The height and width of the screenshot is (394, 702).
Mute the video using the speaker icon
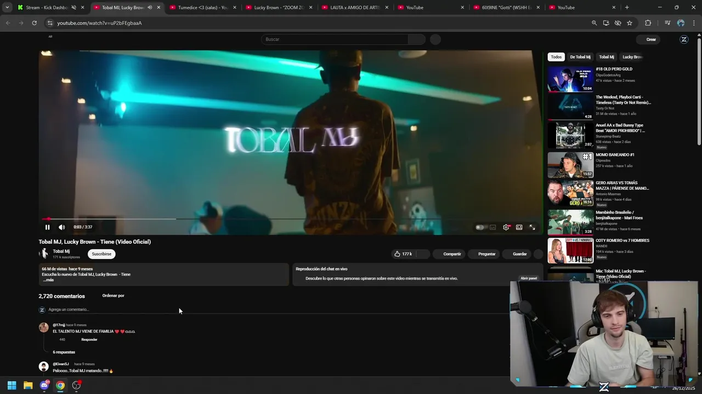tap(61, 227)
